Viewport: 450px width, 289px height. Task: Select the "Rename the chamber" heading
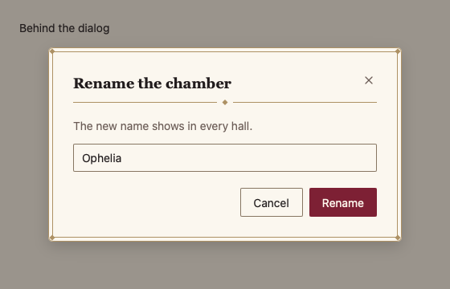pos(152,83)
